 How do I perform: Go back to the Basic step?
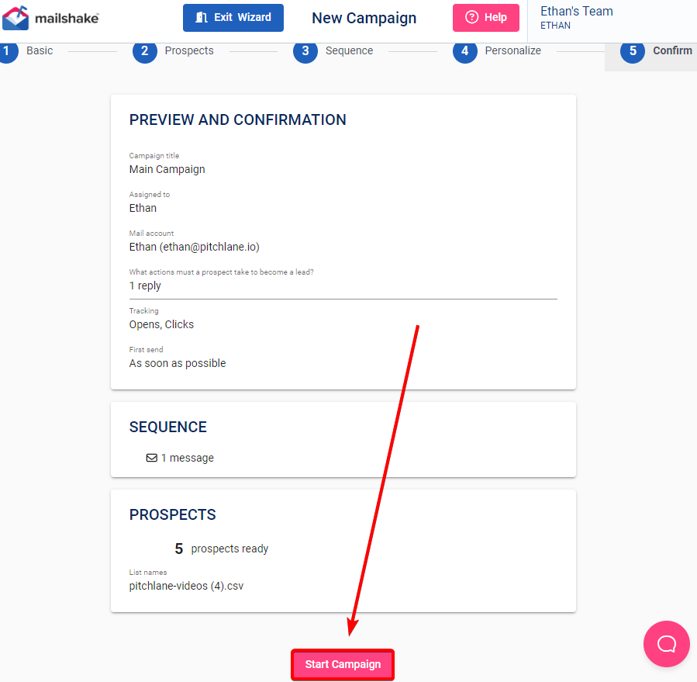(x=40, y=50)
